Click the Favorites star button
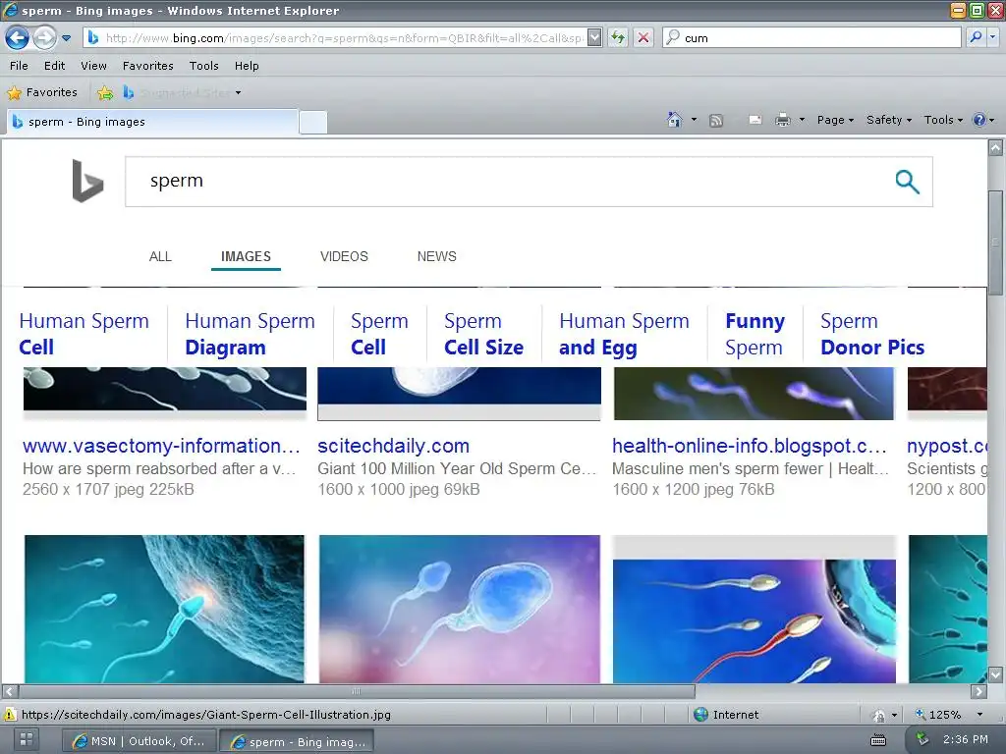Screen dimensions: 1006x754 (x=42, y=93)
